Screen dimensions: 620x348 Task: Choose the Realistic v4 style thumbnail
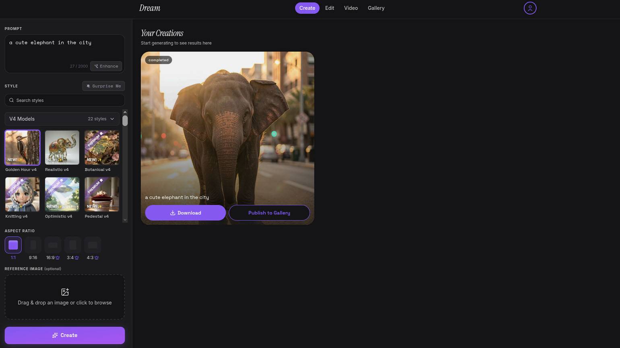[62, 147]
